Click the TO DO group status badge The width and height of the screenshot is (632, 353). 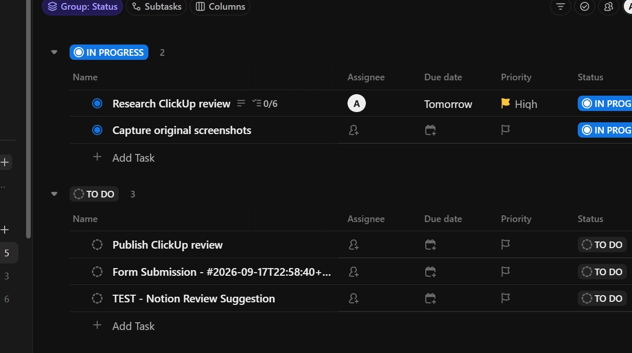94,194
